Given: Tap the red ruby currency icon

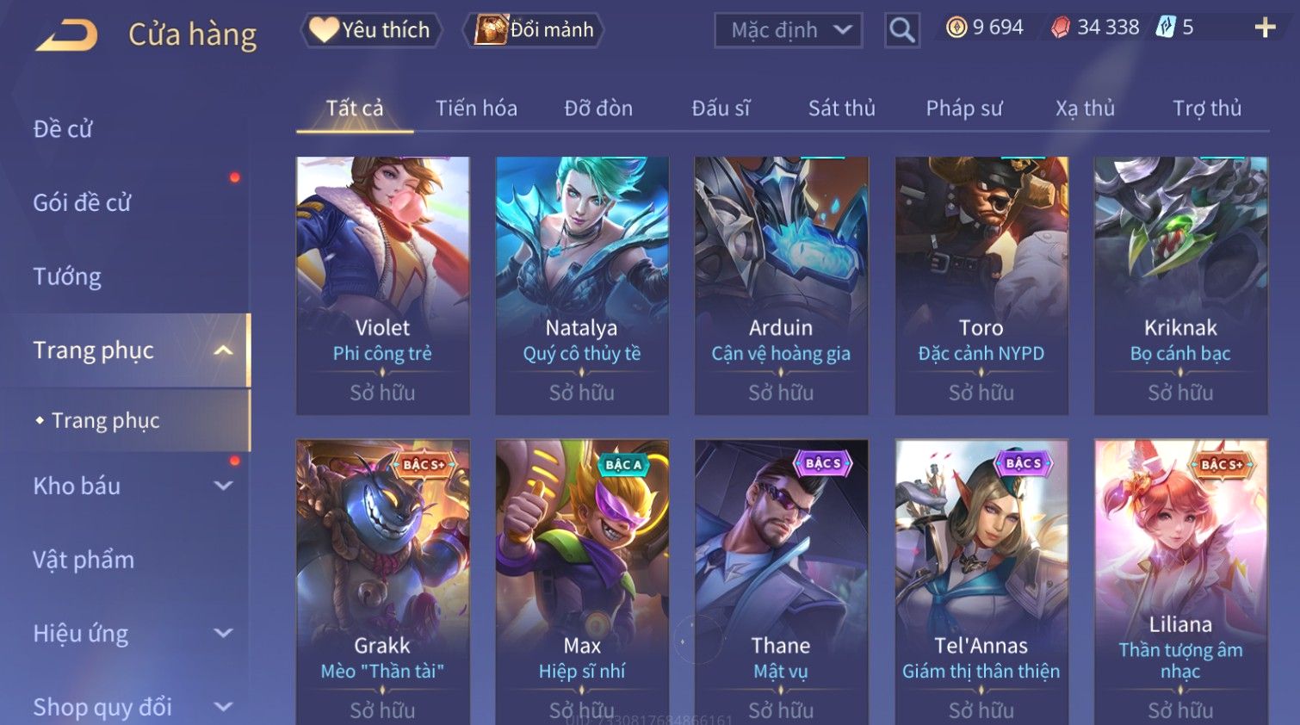Looking at the screenshot, I should [x=1061, y=28].
